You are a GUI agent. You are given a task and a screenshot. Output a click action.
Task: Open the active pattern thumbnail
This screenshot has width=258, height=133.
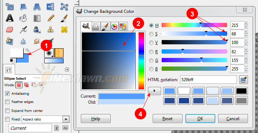(59, 53)
